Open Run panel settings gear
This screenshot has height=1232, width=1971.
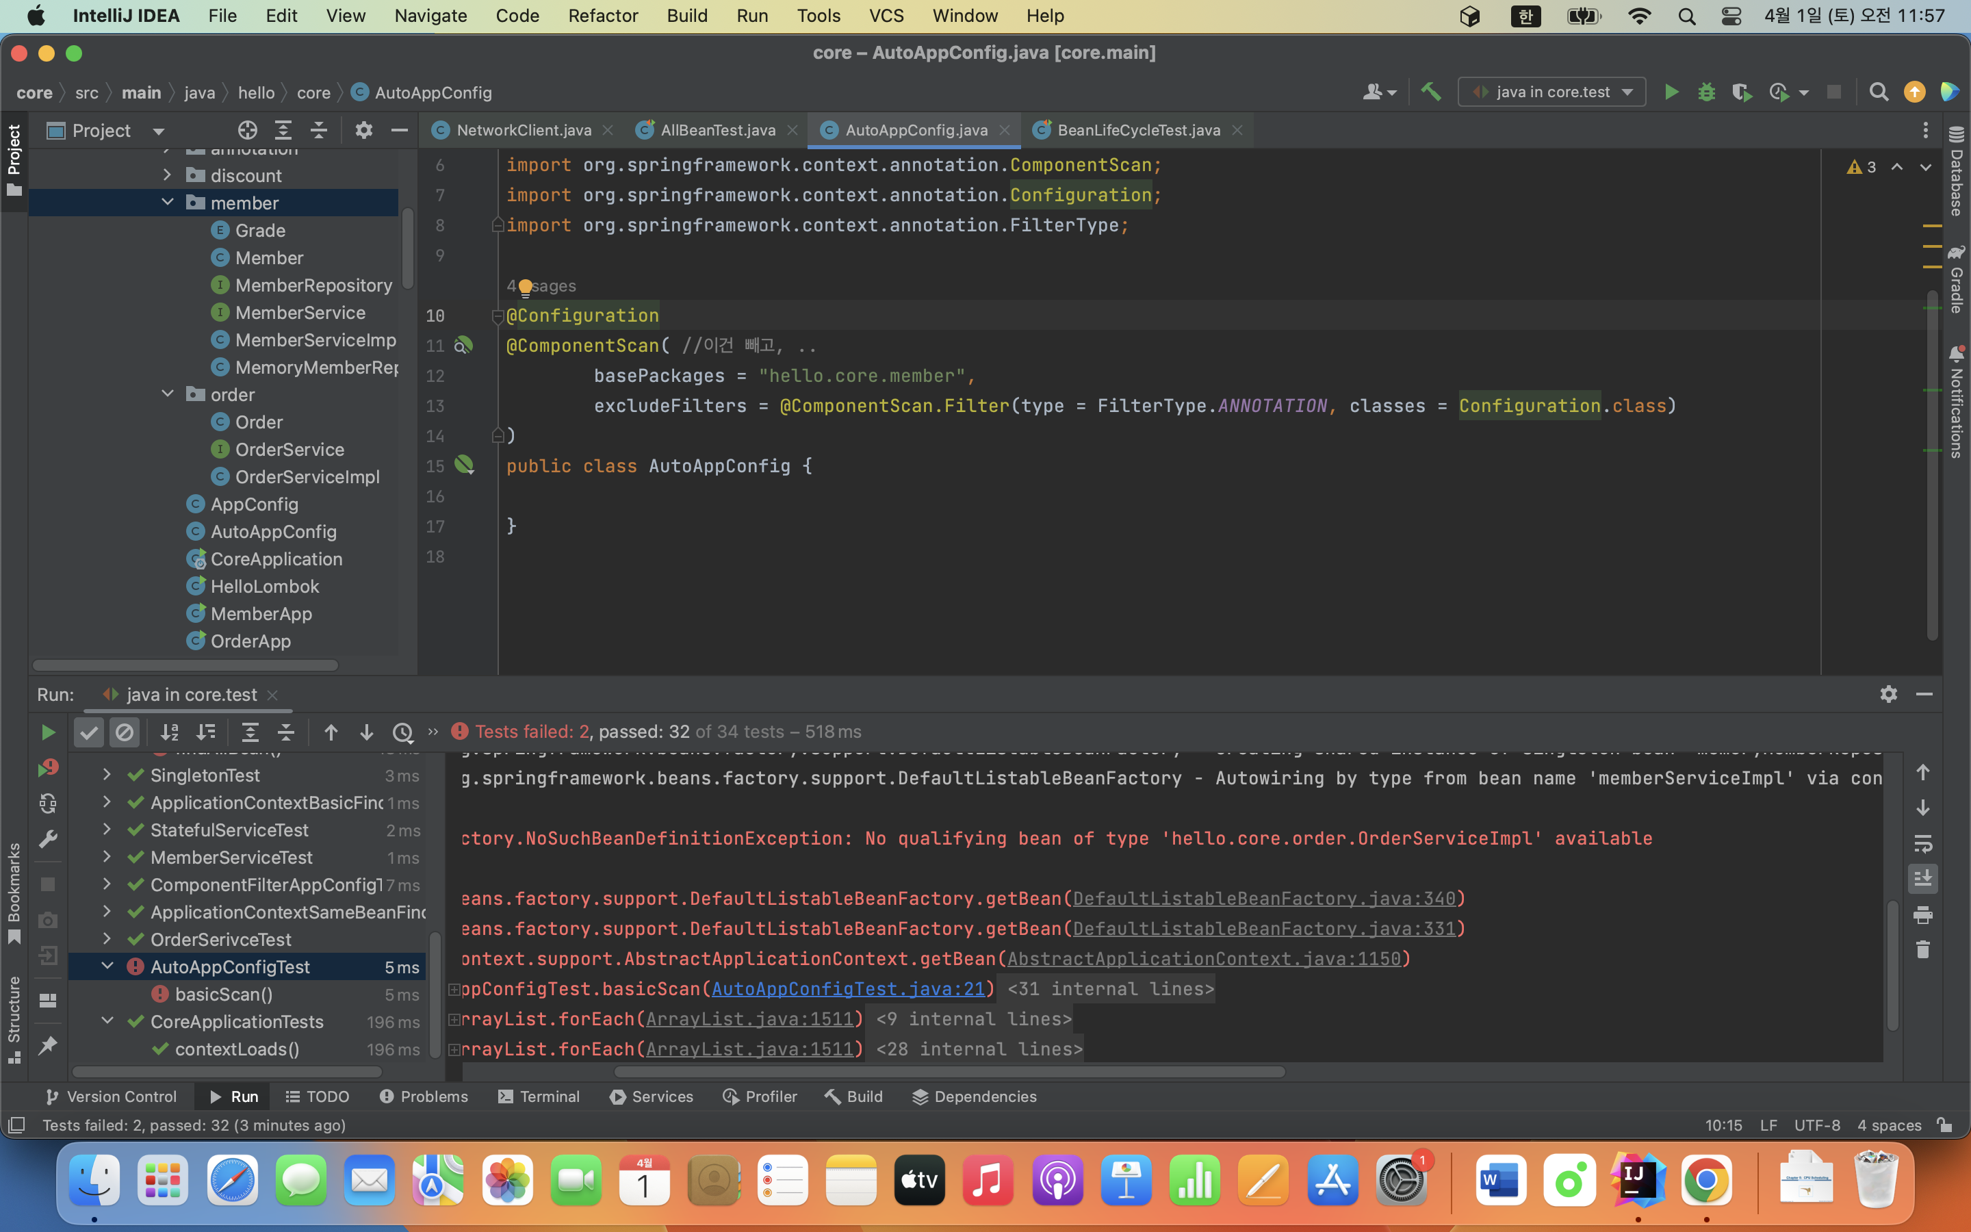tap(1889, 694)
